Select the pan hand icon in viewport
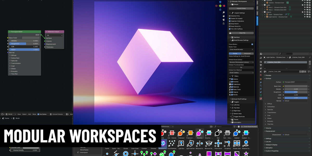 click(x=224, y=16)
